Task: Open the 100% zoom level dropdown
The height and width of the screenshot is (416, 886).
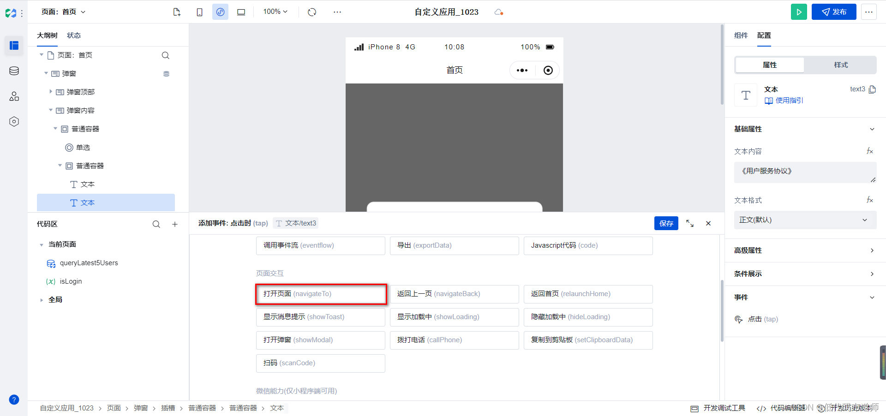Action: 275,12
